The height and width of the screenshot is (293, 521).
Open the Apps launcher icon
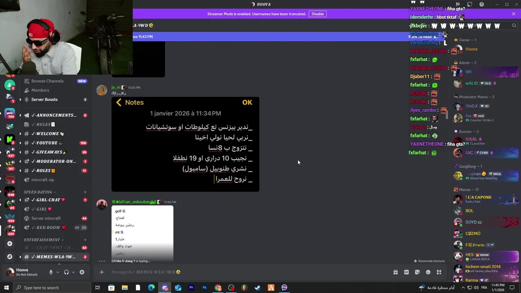point(439,272)
